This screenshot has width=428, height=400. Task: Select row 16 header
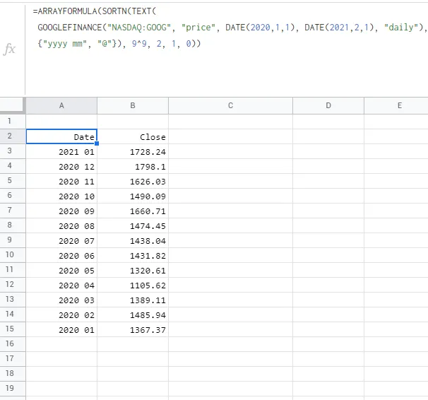tap(13, 343)
